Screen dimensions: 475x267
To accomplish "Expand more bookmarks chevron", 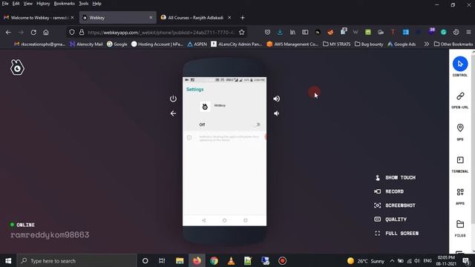I will (427, 44).
